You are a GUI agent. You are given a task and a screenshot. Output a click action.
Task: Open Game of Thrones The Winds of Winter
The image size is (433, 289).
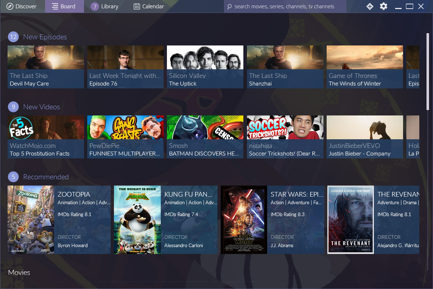(365, 67)
